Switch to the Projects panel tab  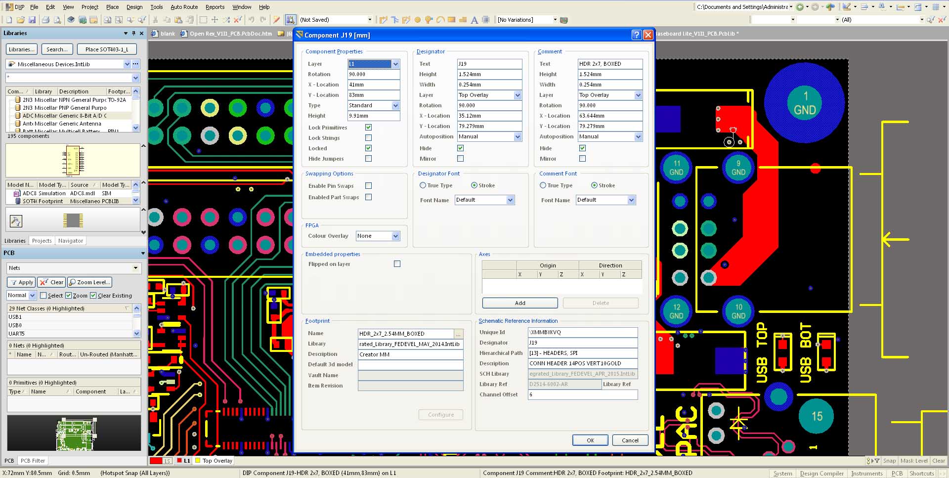42,241
